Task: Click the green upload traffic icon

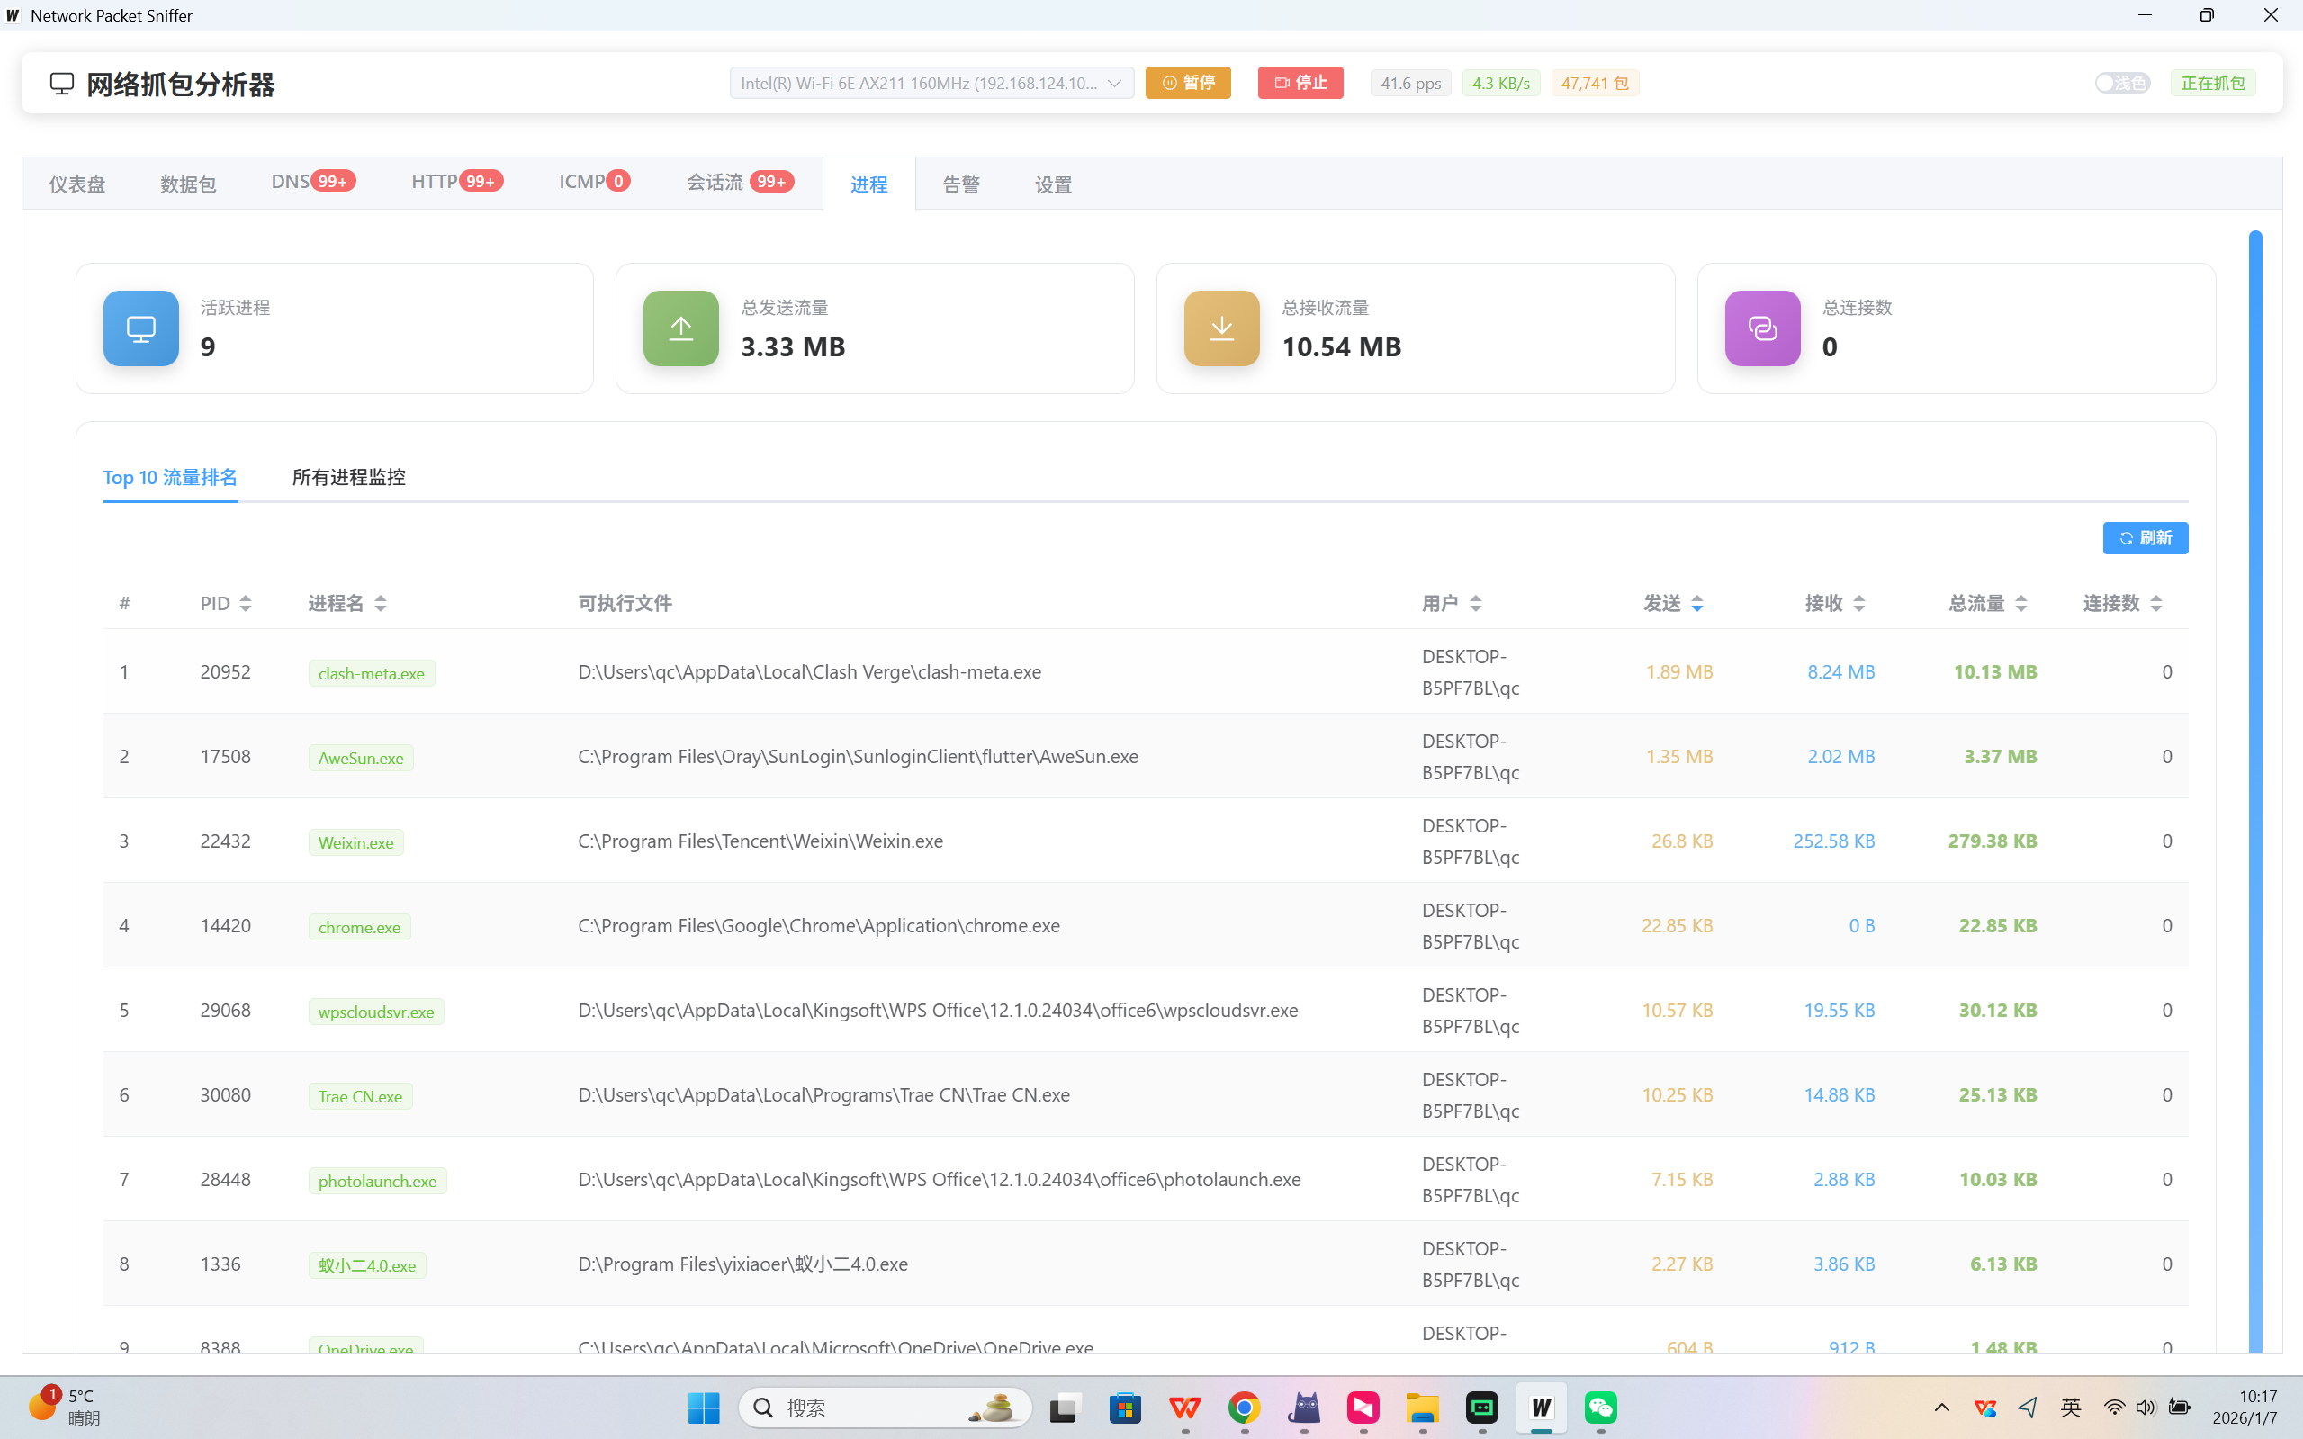Action: tap(680, 328)
